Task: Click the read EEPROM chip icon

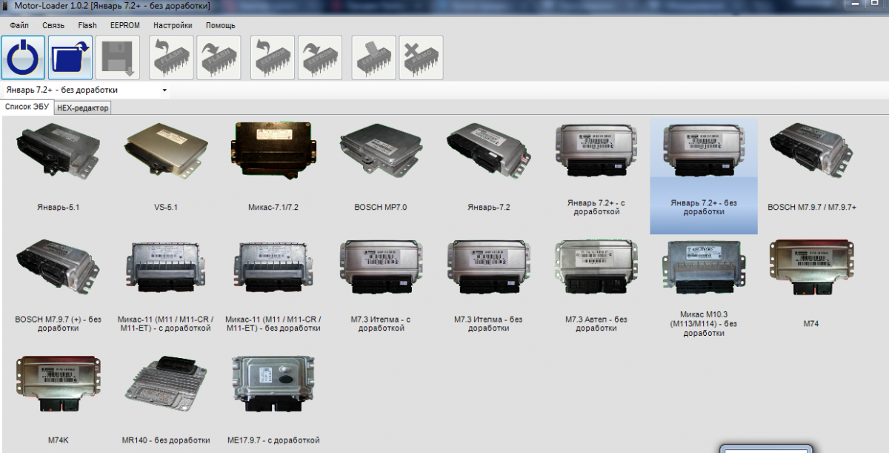Action: 273,57
